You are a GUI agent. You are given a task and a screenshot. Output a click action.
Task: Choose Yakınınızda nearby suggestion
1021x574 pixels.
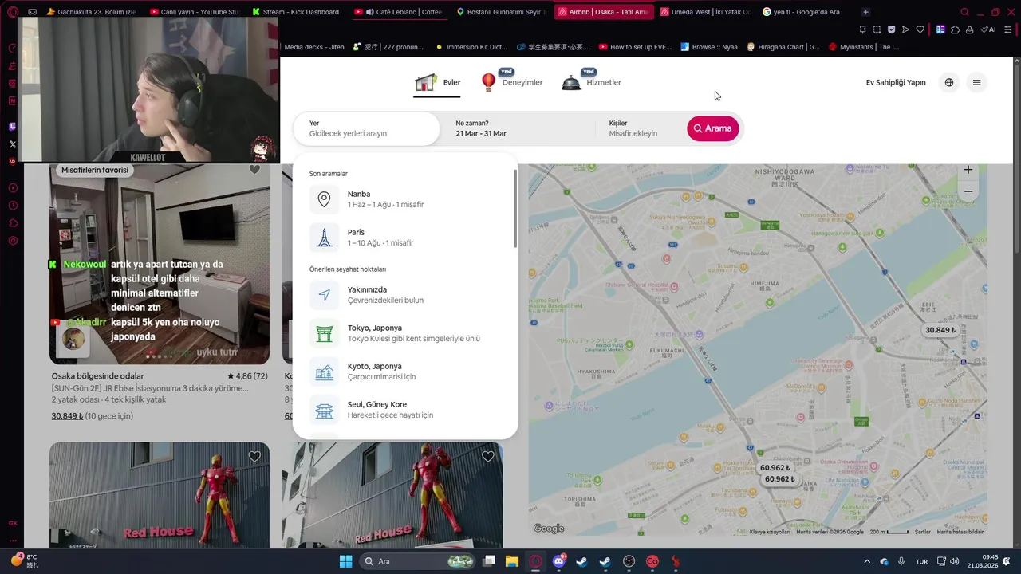click(405, 295)
